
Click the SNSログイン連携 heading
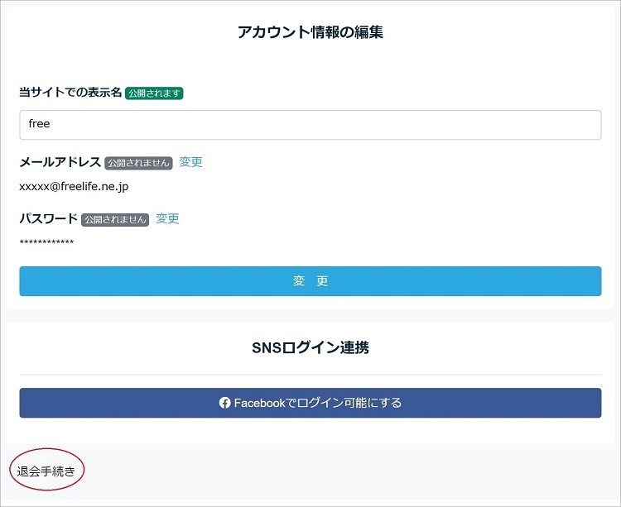click(310, 347)
